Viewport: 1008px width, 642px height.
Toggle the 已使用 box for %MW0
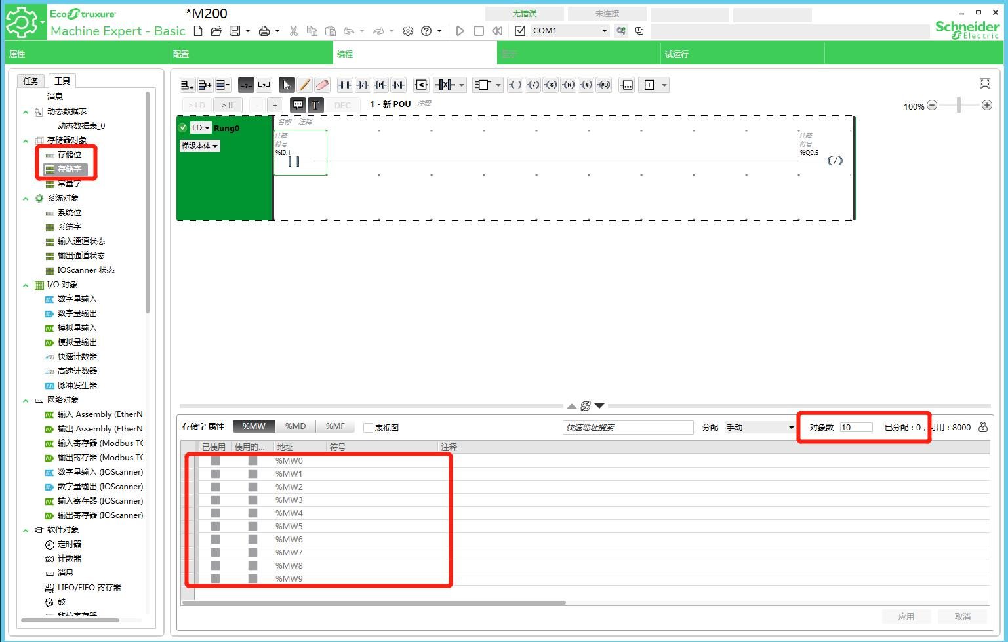point(215,460)
